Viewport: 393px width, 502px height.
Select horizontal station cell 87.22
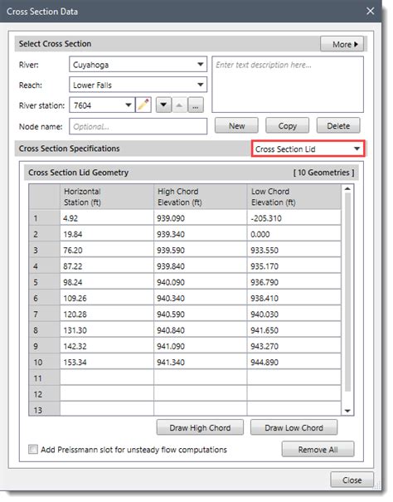(107, 266)
